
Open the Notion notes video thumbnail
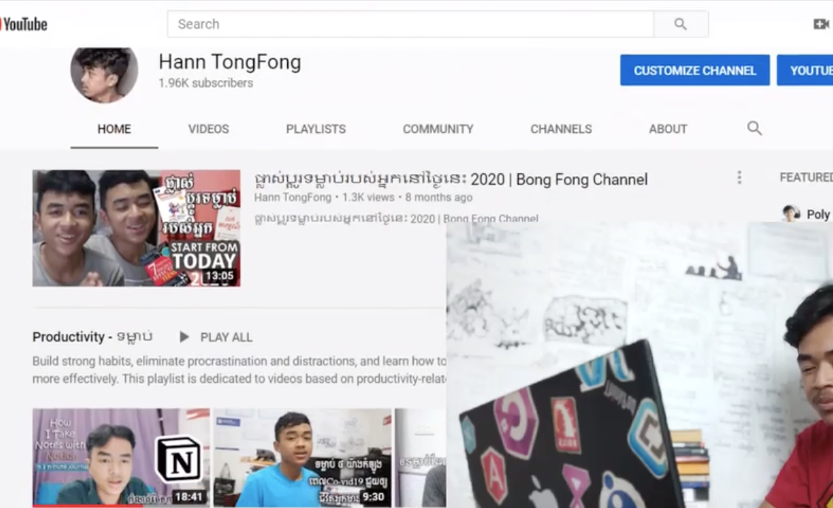pos(121,457)
